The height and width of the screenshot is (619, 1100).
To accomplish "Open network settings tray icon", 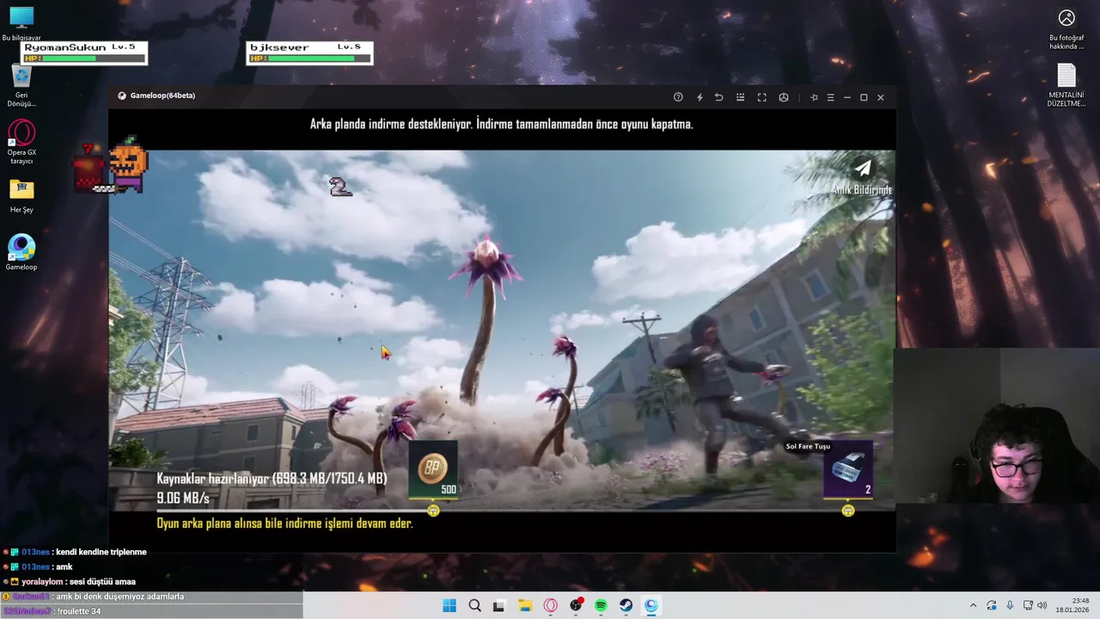I will point(1028,605).
